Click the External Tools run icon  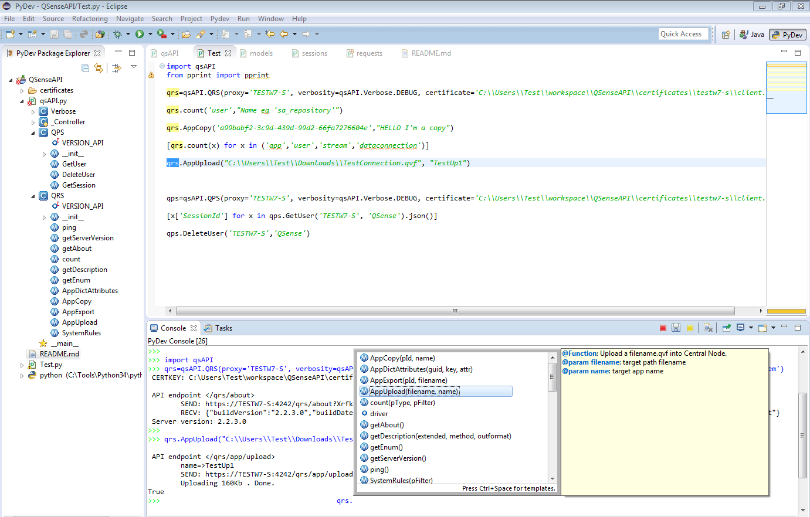pyautogui.click(x=162, y=34)
